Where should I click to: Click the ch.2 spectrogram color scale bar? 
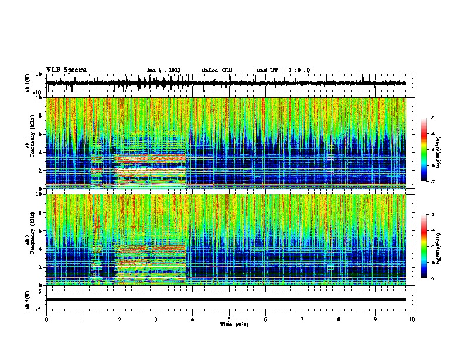point(424,246)
